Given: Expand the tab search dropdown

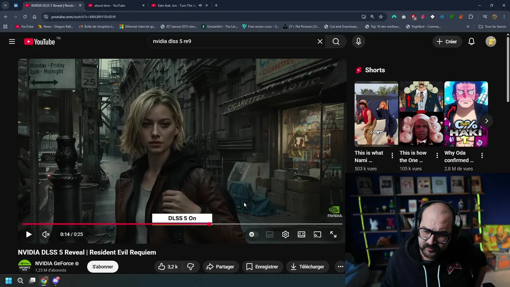Looking at the screenshot, I should (5, 6).
